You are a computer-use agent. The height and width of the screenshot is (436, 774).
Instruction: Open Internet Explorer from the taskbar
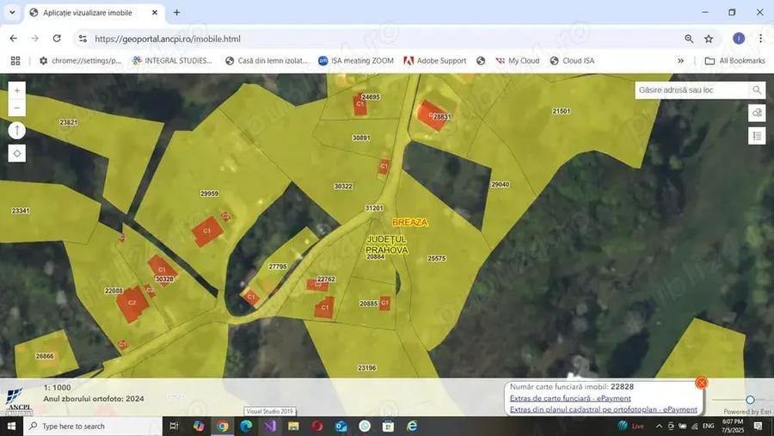[x=412, y=427]
